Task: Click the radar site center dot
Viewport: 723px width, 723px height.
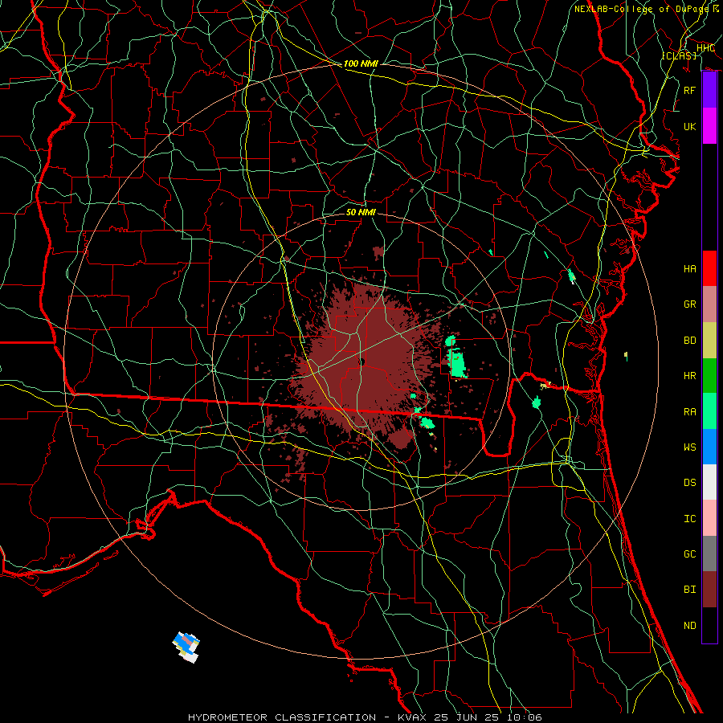Action: pyautogui.click(x=362, y=362)
